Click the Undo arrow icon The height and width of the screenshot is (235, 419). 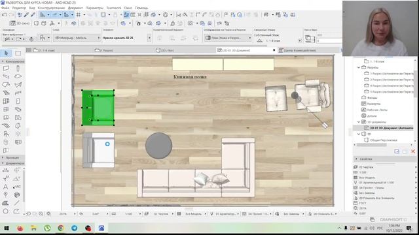5,15
